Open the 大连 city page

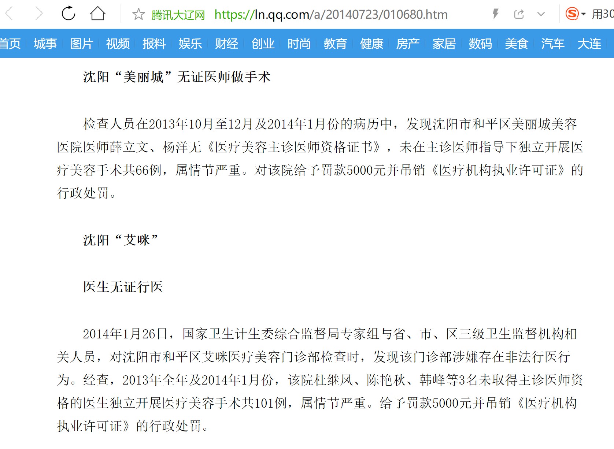[x=589, y=44]
